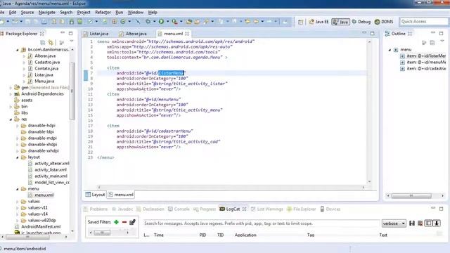Switch to the Layout tab below editor
The image size is (450, 253).
95,195
